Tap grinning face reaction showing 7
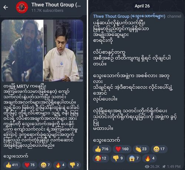This screenshot has height=170, width=185. click(46, 165)
